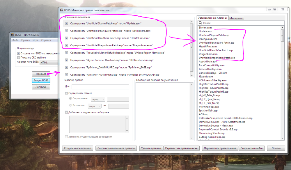Select Thundering Shouts.esp in the plugin list

tap(212, 133)
